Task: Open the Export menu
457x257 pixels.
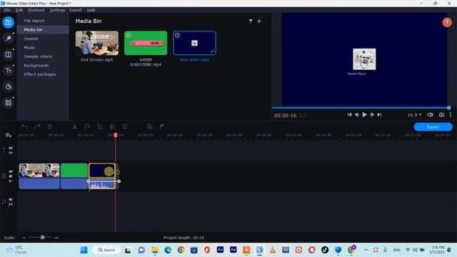Action: tap(76, 10)
